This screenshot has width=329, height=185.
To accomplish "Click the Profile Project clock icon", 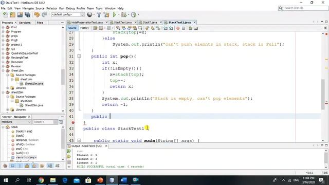I will tap(134, 14).
